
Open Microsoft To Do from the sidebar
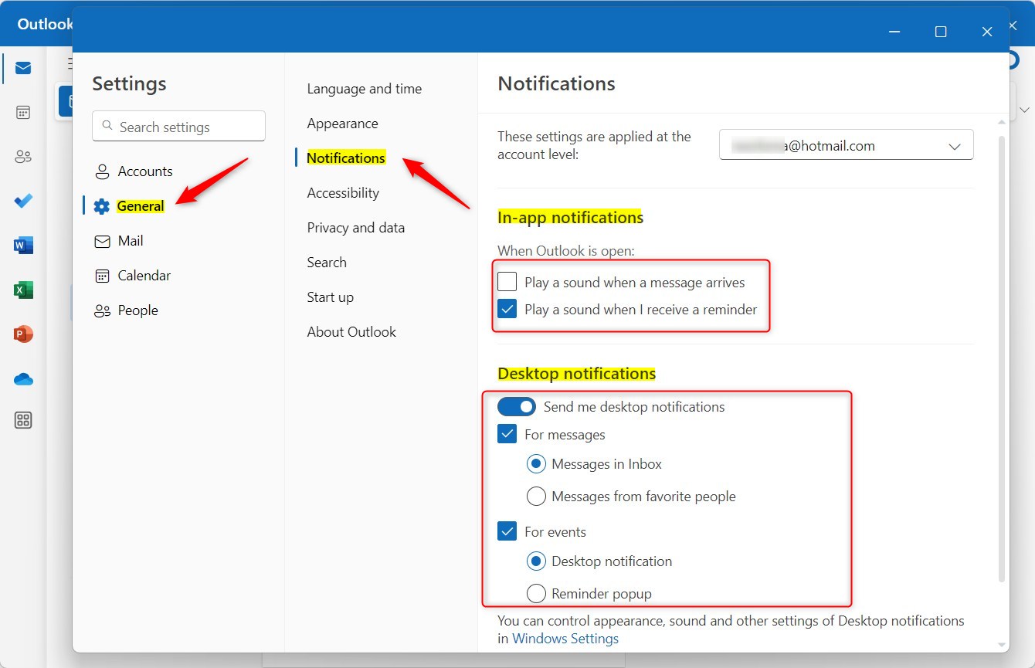(x=22, y=201)
